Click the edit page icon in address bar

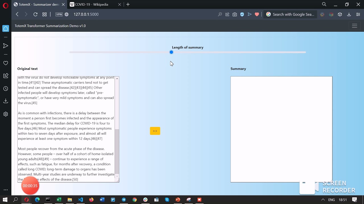click(x=227, y=14)
